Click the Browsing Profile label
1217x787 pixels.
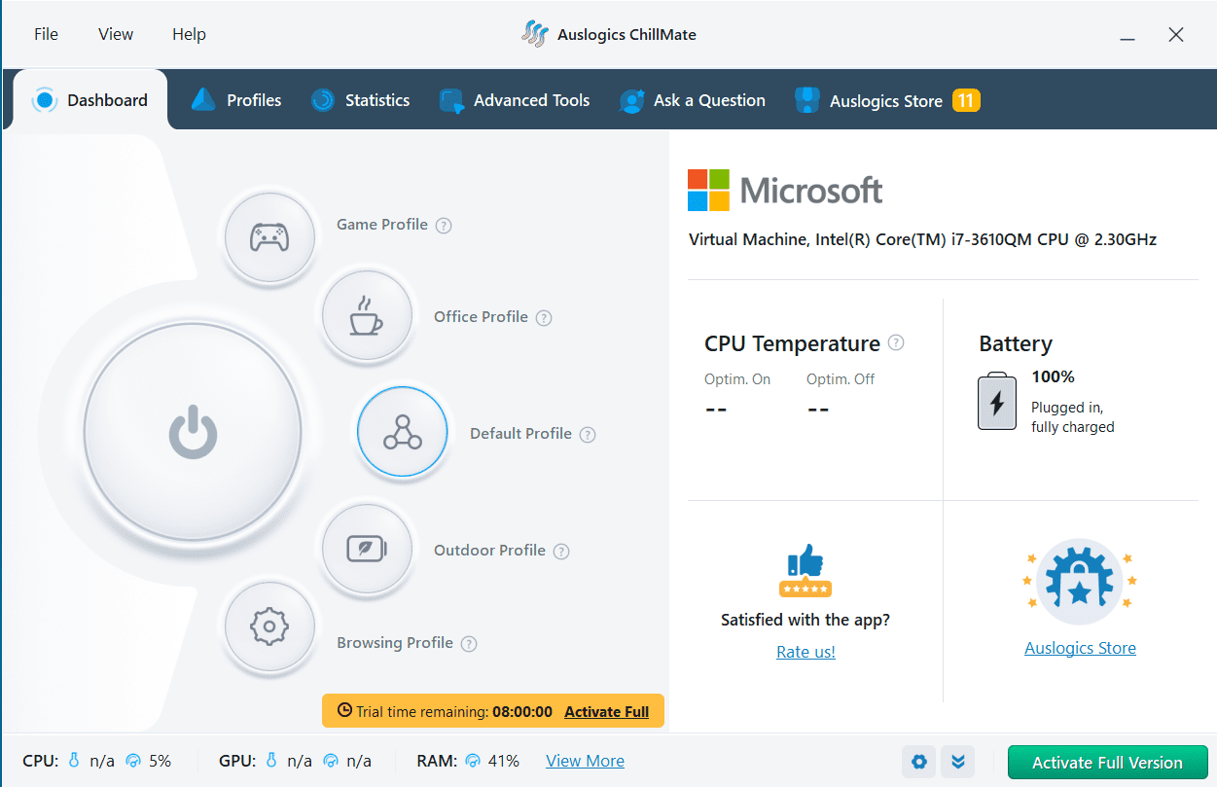coord(395,643)
